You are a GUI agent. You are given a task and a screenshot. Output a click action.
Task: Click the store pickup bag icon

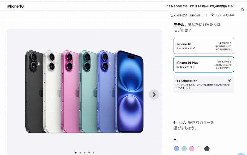(x=212, y=15)
